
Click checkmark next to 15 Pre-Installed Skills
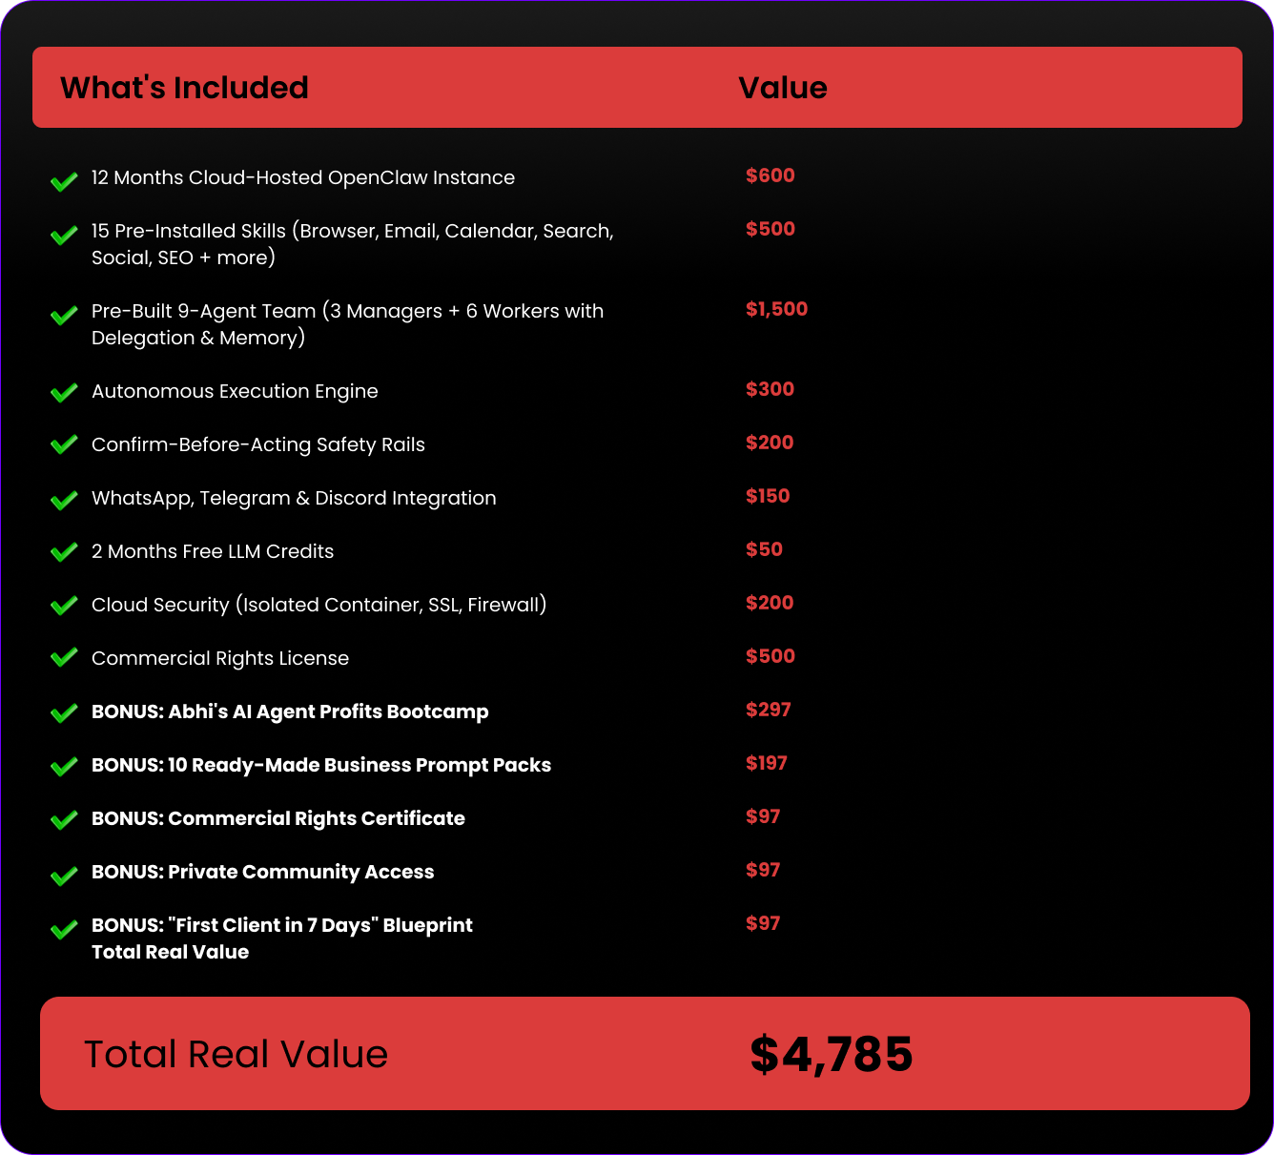click(64, 235)
